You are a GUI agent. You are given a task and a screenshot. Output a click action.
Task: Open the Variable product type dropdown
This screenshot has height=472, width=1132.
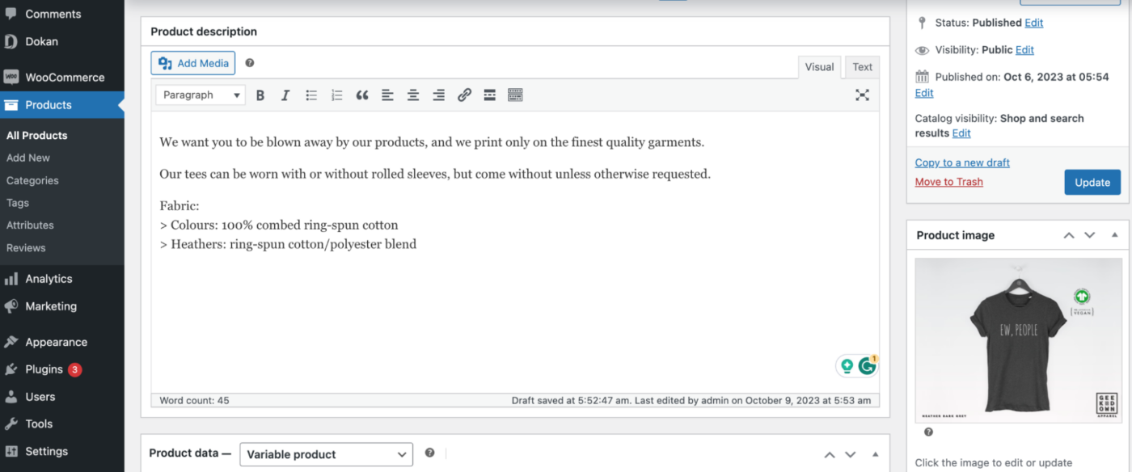(x=326, y=453)
